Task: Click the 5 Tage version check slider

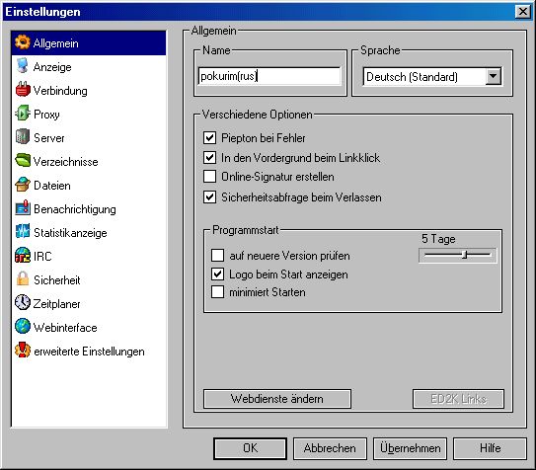Action: 458,255
